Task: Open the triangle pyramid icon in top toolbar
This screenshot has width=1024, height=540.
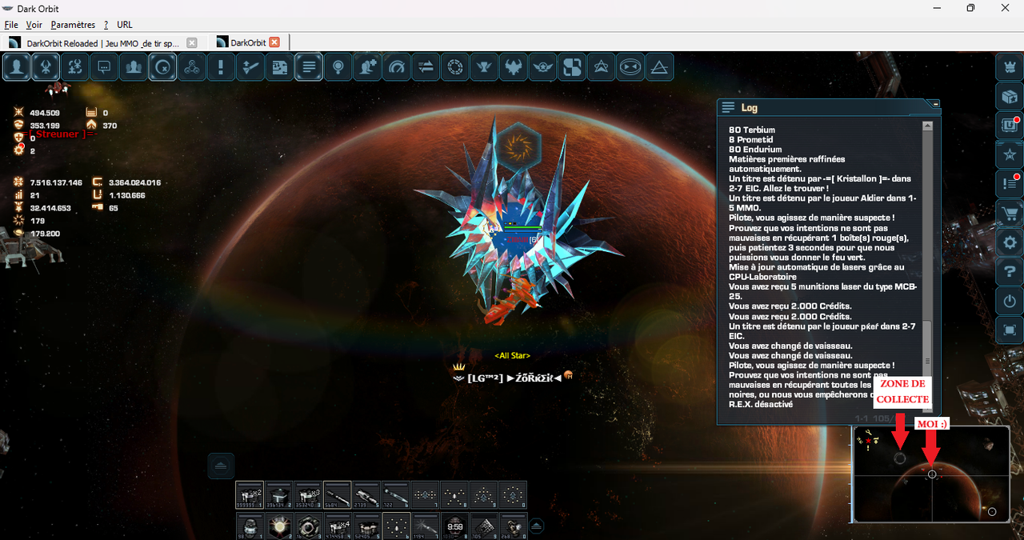Action: click(659, 67)
